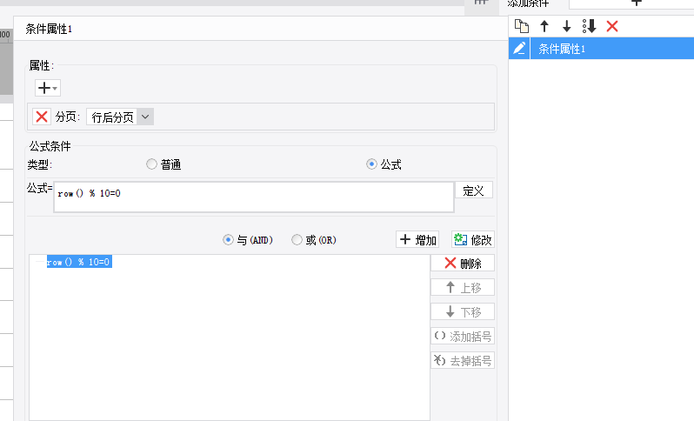Click the sort conditions icon
This screenshot has width=694, height=421.
click(589, 26)
